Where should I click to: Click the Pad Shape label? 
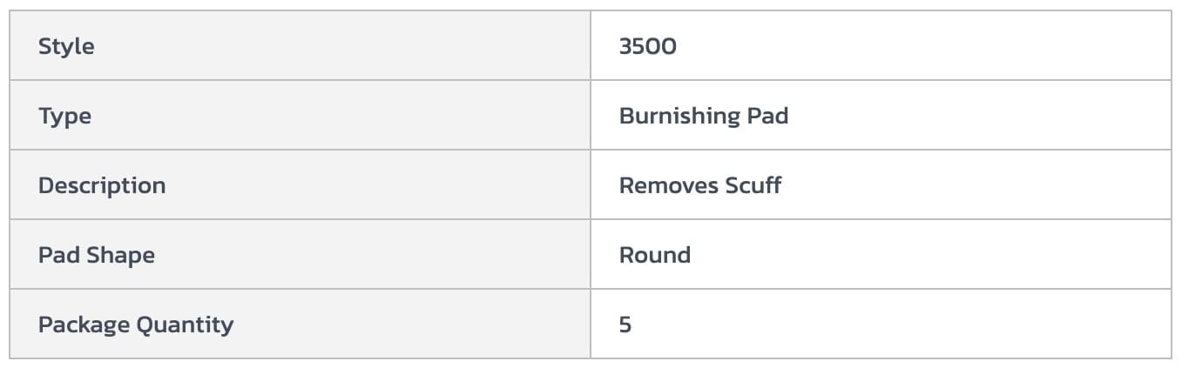click(96, 255)
